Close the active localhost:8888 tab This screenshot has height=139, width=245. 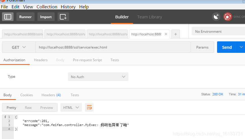pyautogui.click(x=166, y=34)
